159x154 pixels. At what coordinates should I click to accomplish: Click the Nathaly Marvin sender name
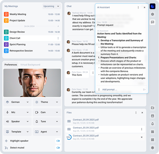point(79,13)
